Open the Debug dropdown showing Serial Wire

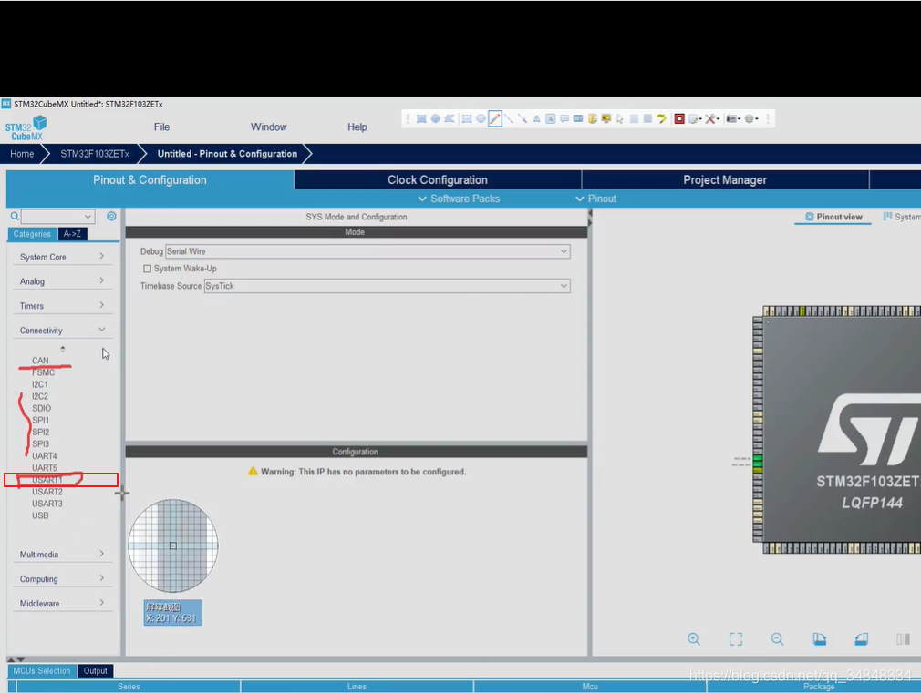coord(367,251)
